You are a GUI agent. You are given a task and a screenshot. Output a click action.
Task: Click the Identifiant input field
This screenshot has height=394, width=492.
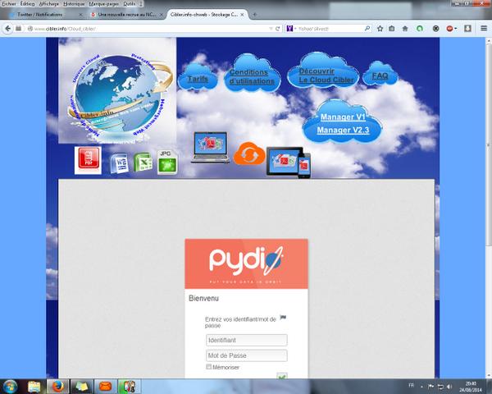(x=247, y=340)
